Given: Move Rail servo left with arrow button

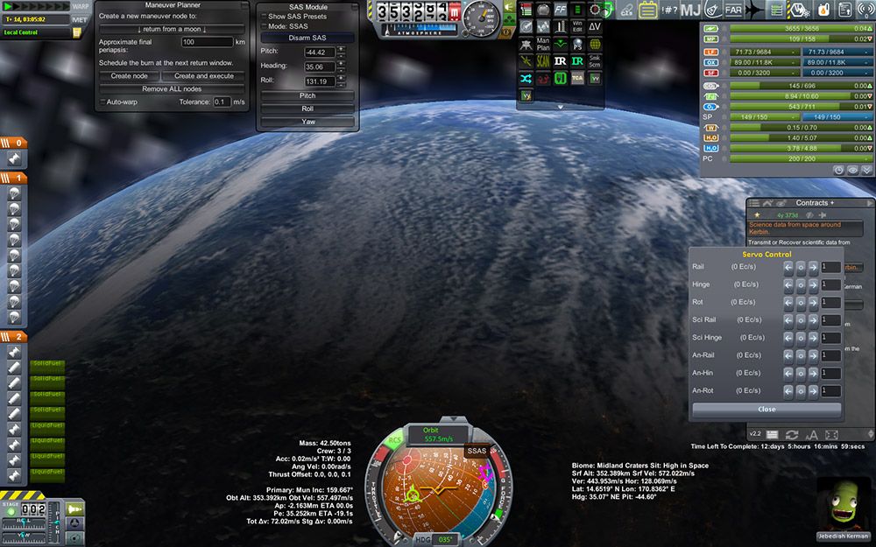Looking at the screenshot, I should (x=788, y=267).
